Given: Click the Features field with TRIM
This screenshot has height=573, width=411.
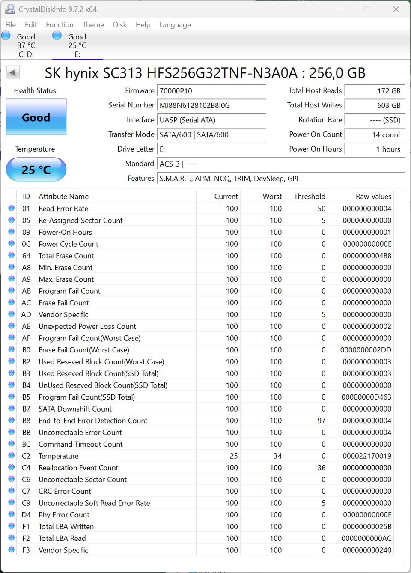Looking at the screenshot, I should [x=281, y=179].
